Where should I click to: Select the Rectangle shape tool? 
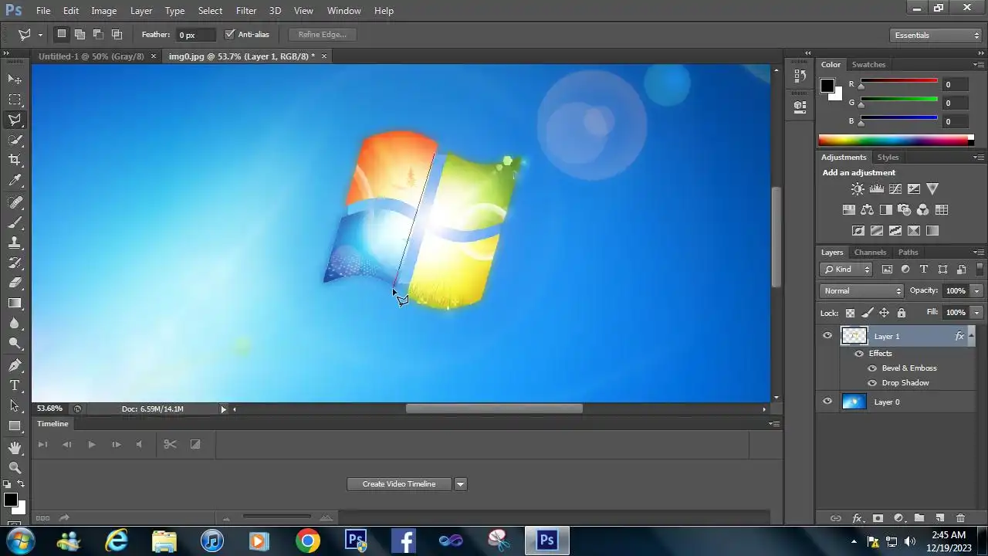point(15,425)
